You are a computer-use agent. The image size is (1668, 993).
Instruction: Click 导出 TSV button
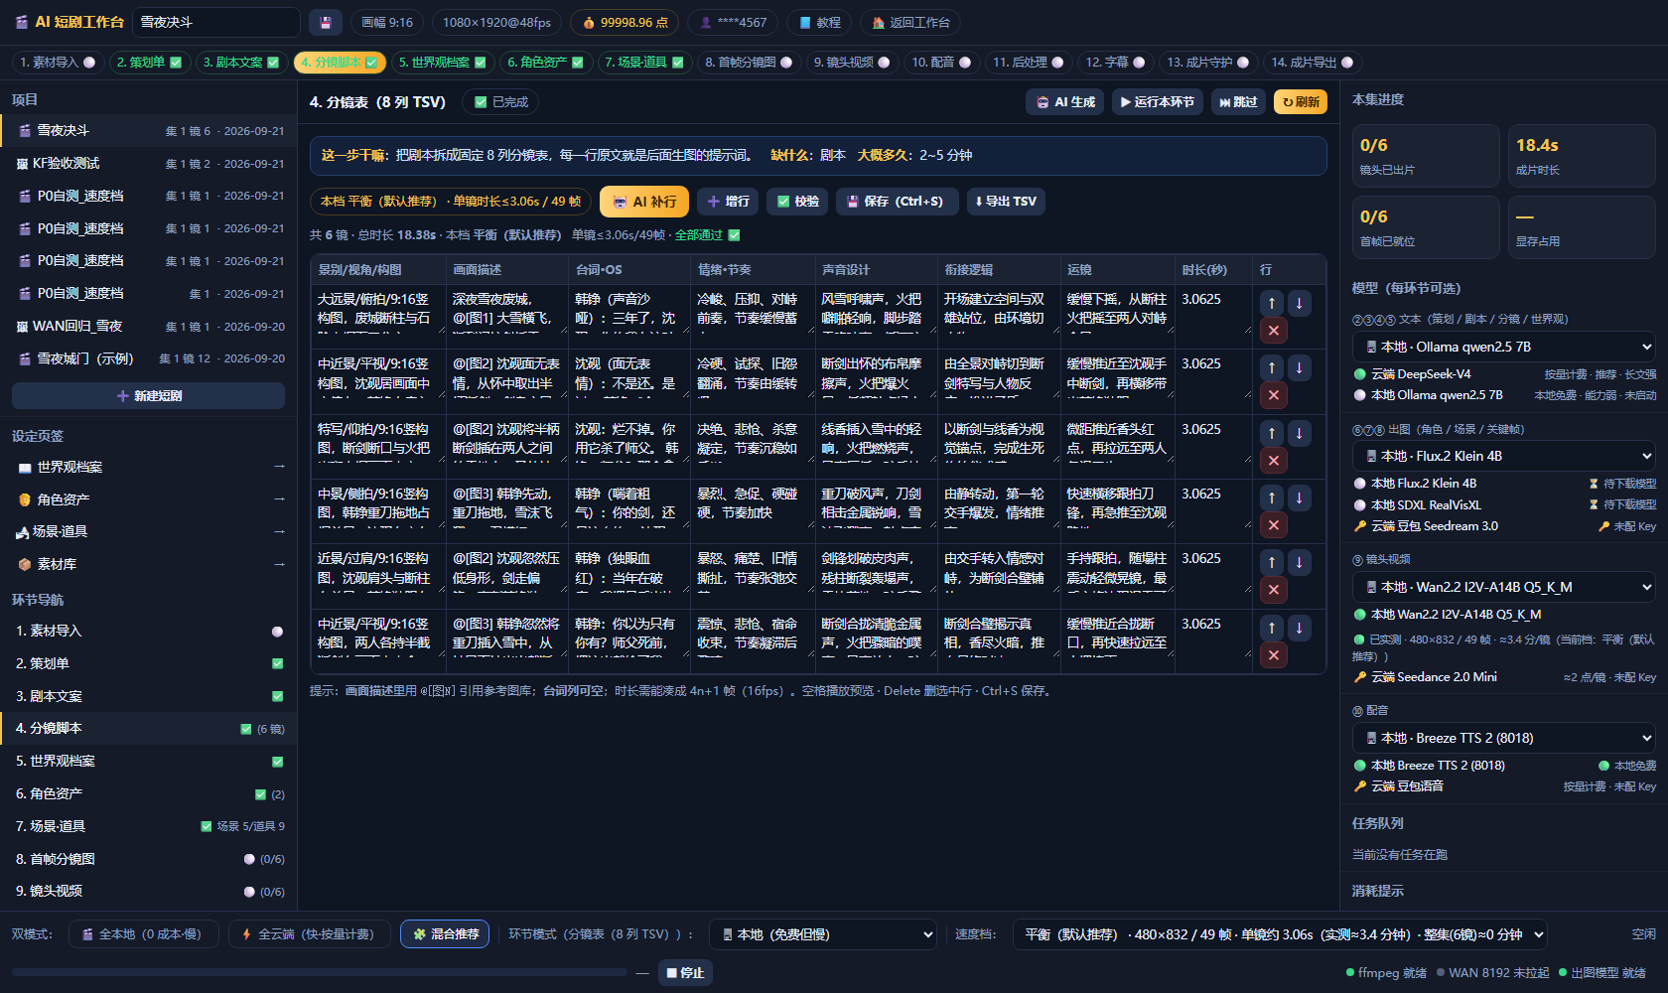[1006, 202]
